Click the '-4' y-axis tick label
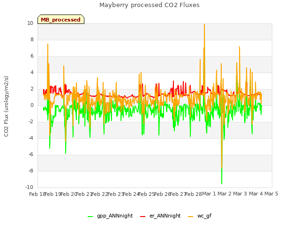This screenshot has height=225, width=300. pos(31,138)
